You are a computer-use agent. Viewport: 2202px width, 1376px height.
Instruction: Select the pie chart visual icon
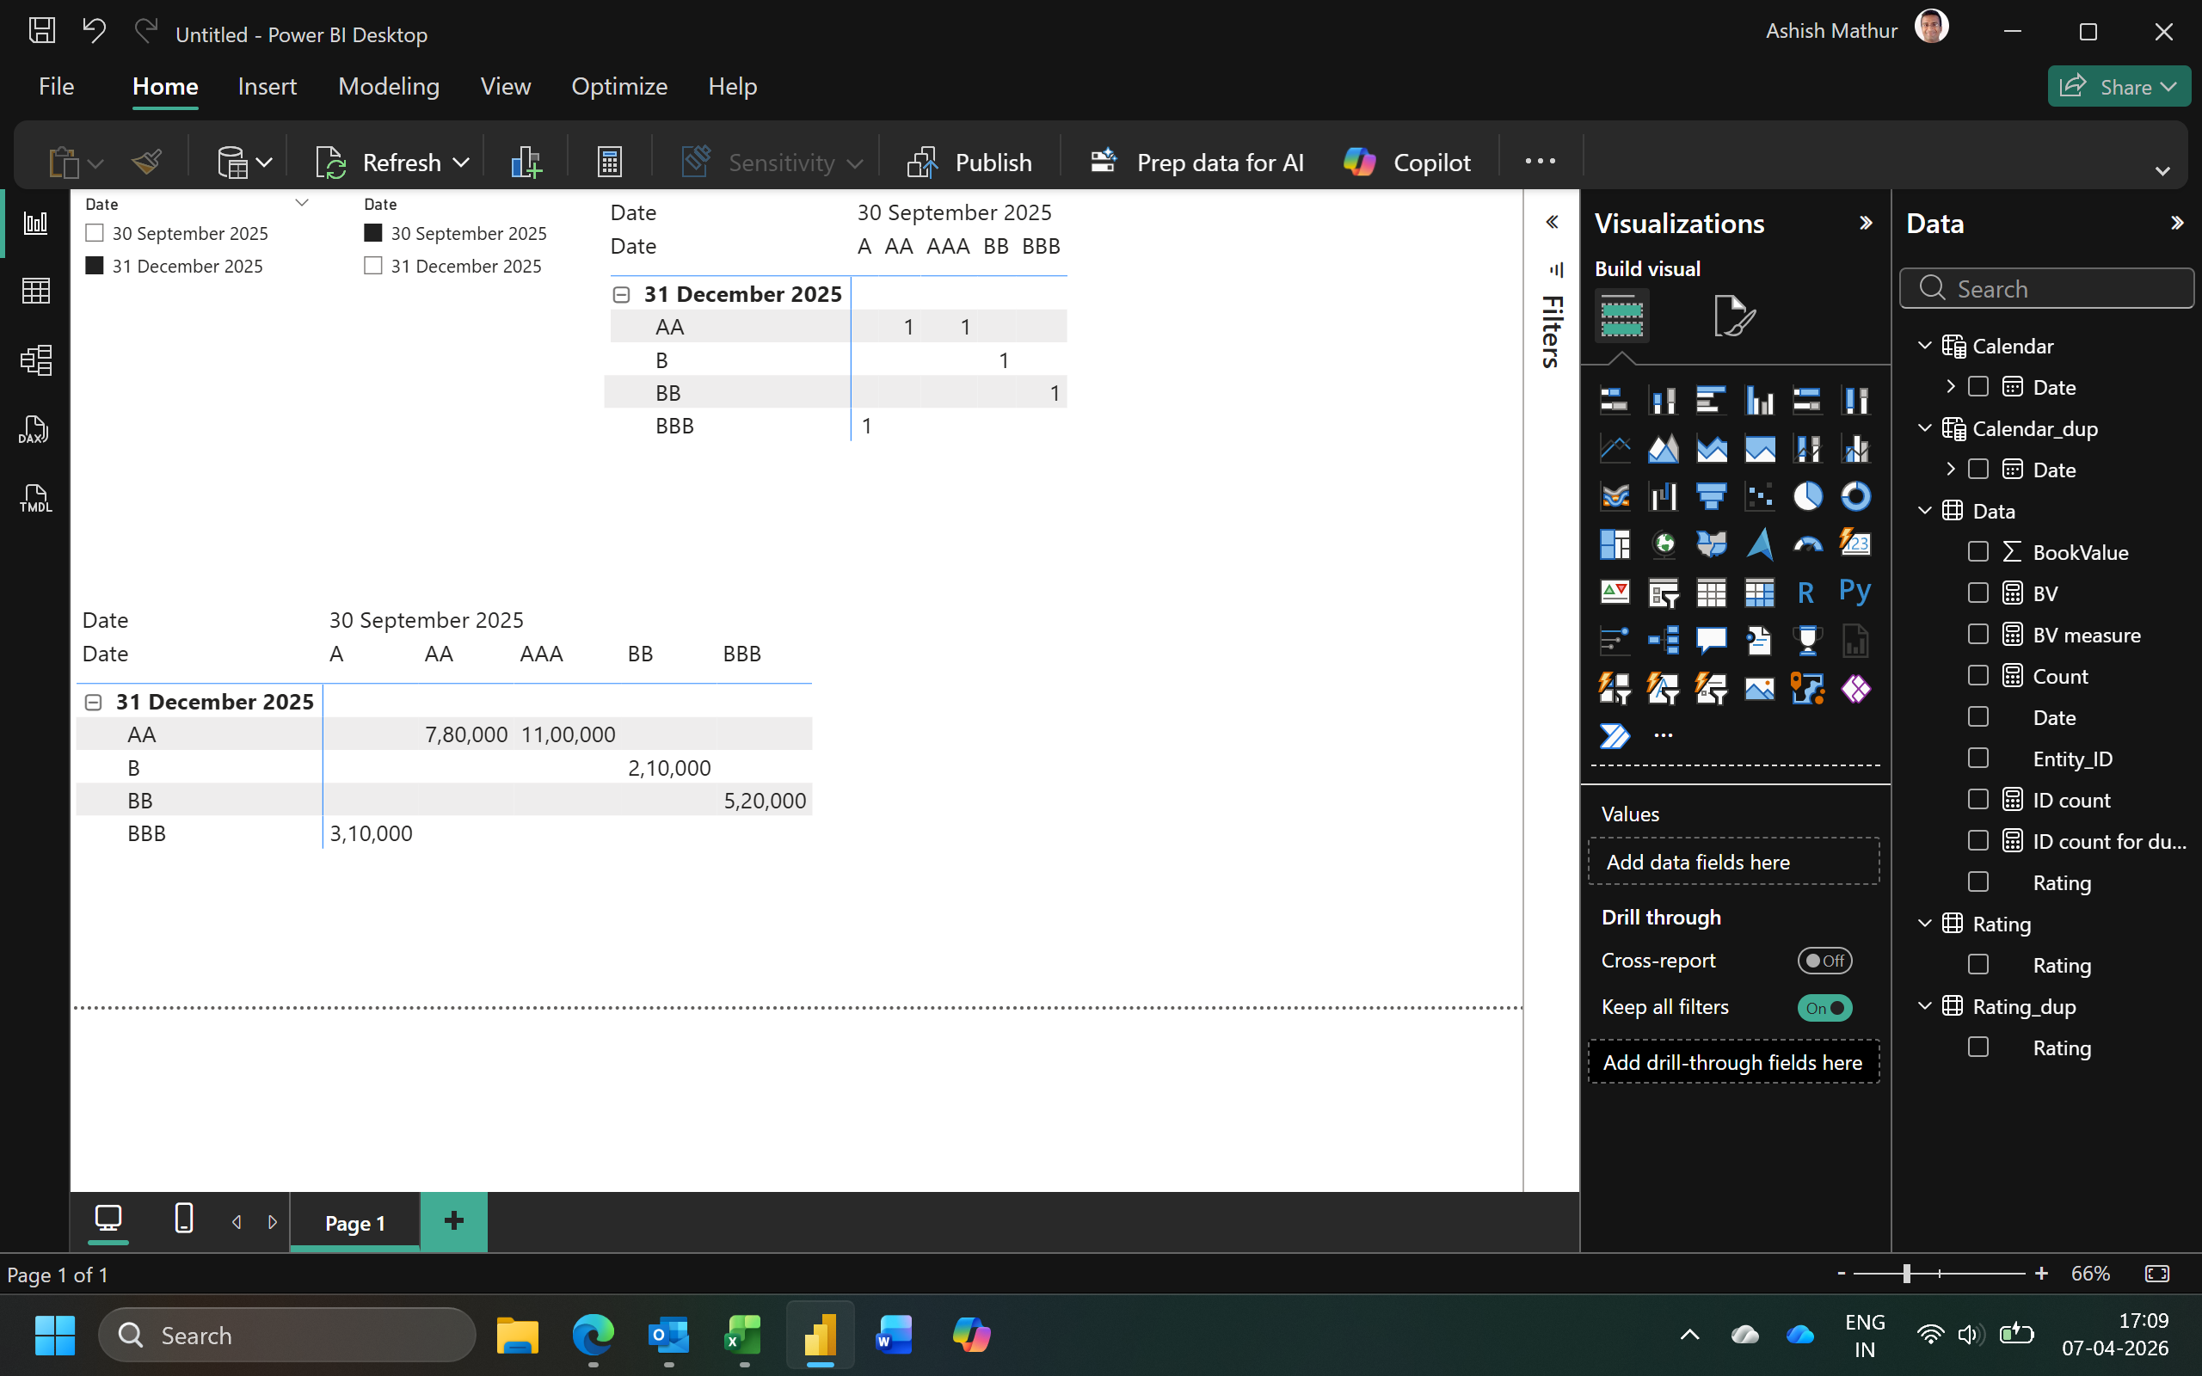pos(1807,496)
